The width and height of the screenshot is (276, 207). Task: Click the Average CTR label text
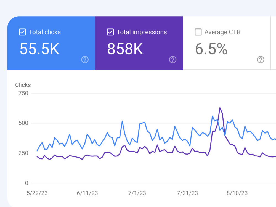pos(222,32)
